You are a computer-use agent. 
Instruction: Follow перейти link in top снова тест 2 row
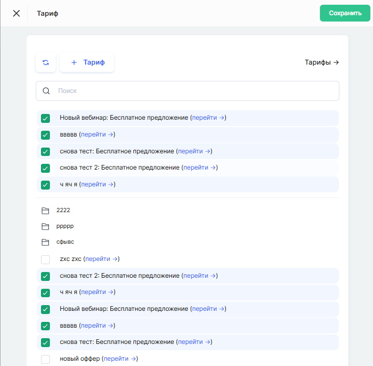point(200,168)
